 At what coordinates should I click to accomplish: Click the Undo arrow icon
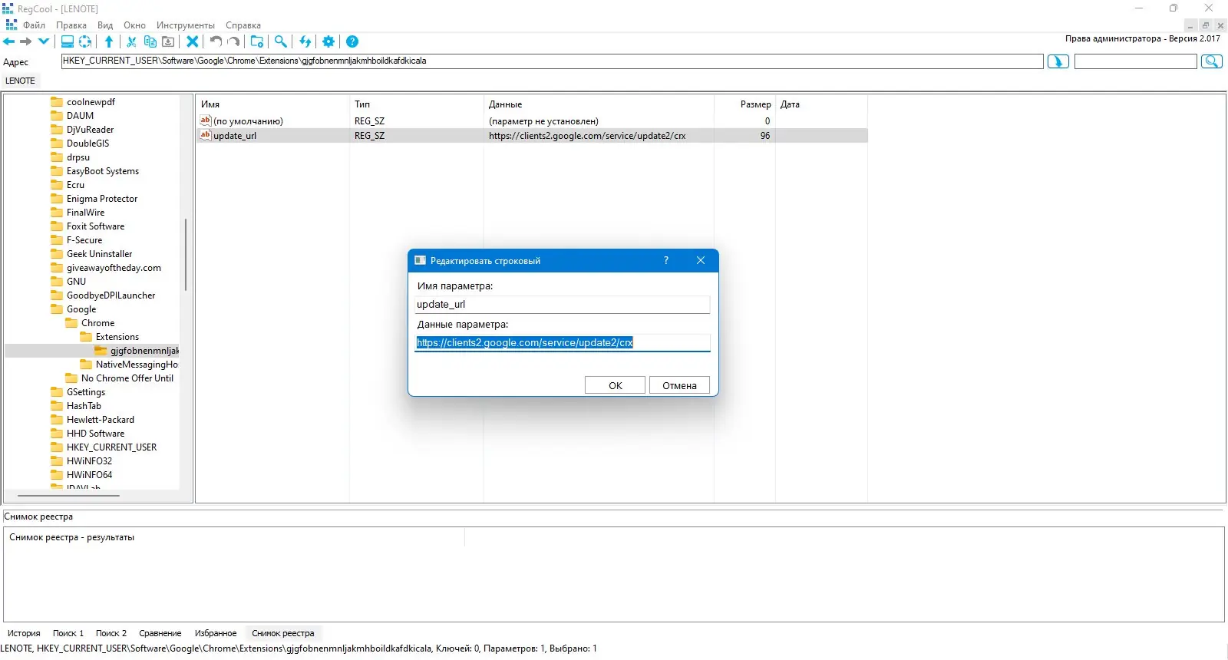pos(216,41)
